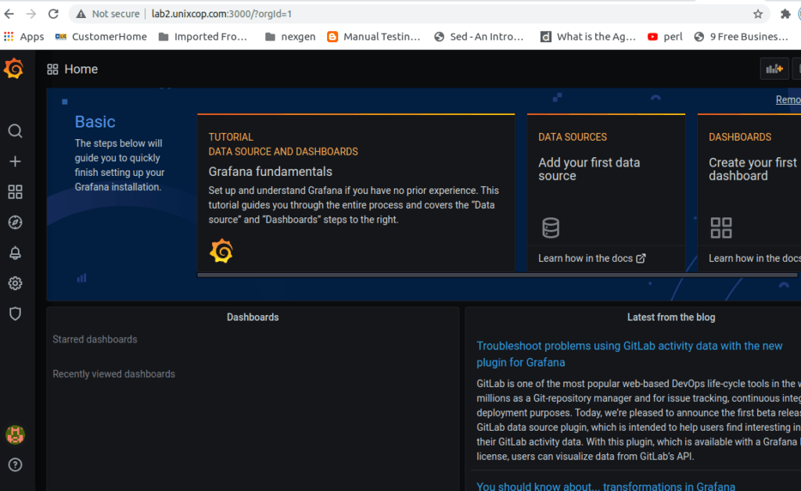This screenshot has height=491, width=801.
Task: Click the browser back arrow
Action: pyautogui.click(x=9, y=14)
